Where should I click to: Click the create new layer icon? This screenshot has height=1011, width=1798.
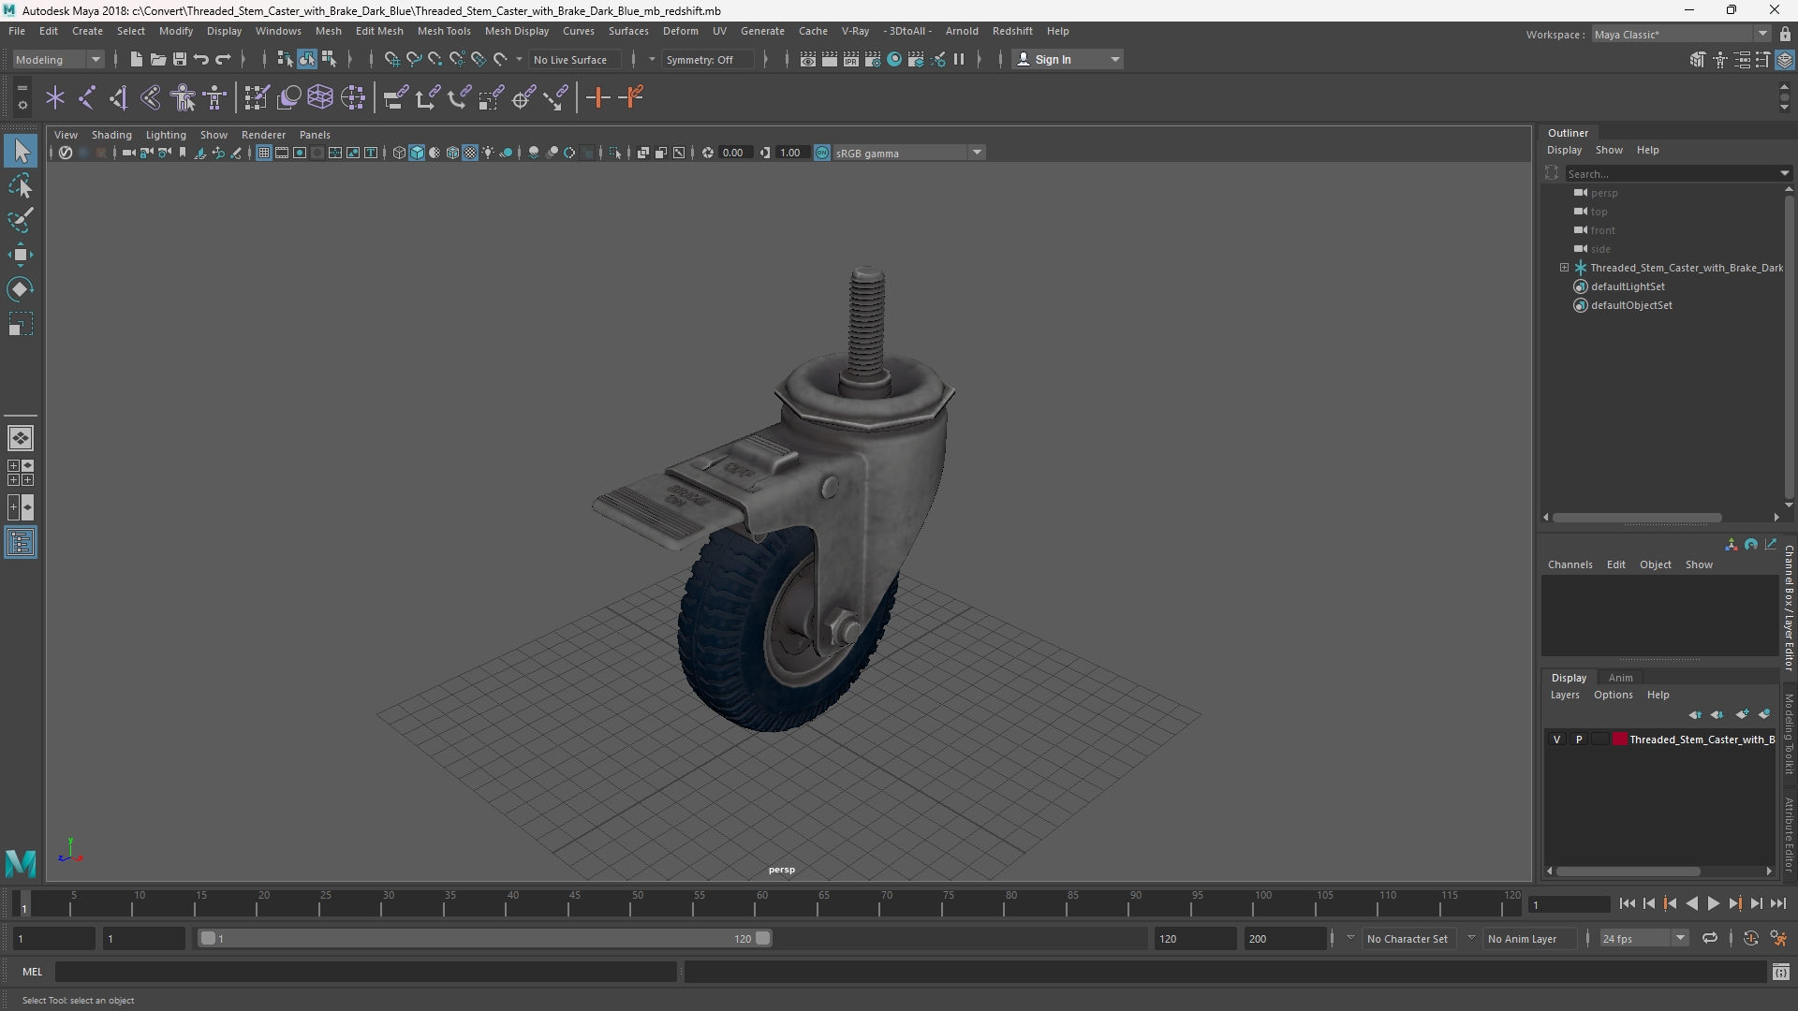click(x=1742, y=714)
